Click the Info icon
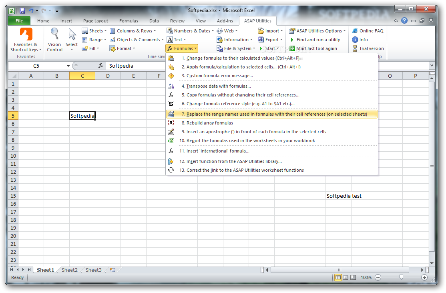The image size is (446, 293). point(355,40)
